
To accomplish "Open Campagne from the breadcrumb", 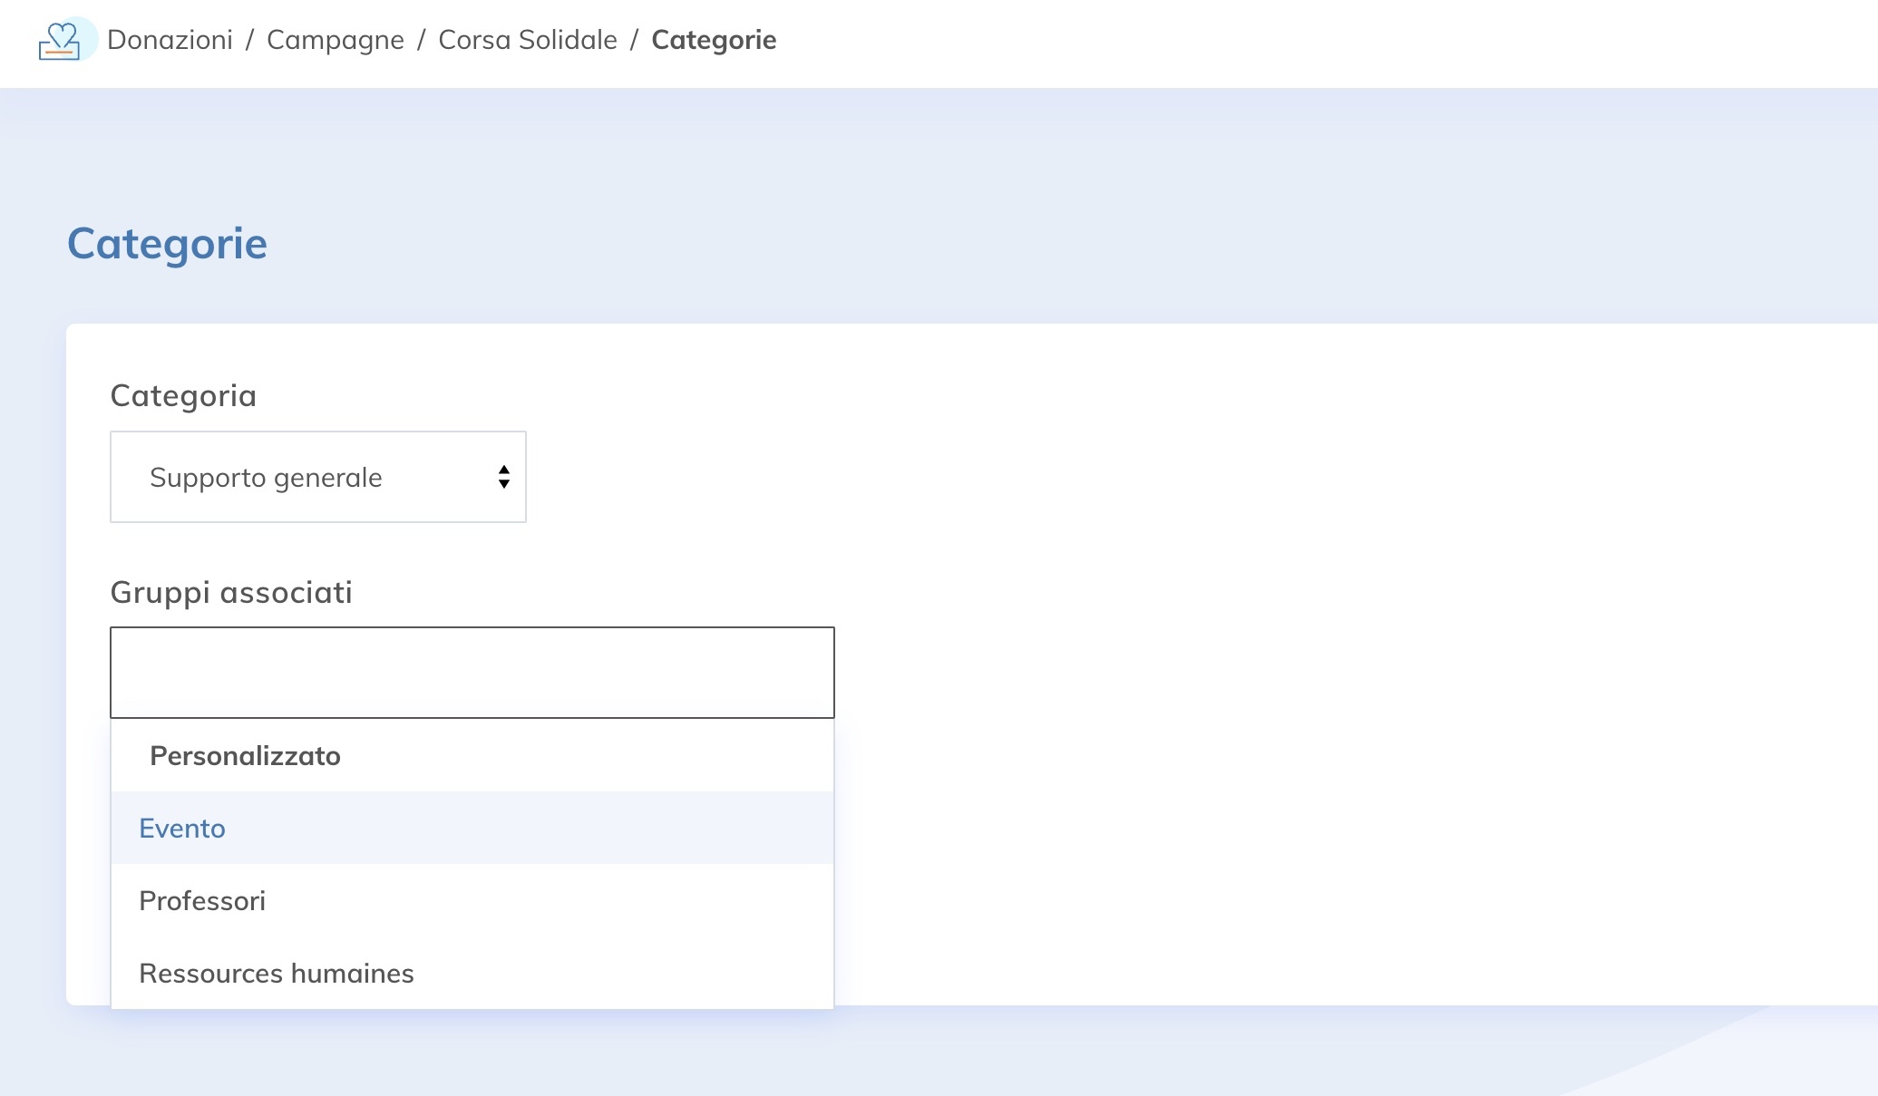I will [335, 40].
